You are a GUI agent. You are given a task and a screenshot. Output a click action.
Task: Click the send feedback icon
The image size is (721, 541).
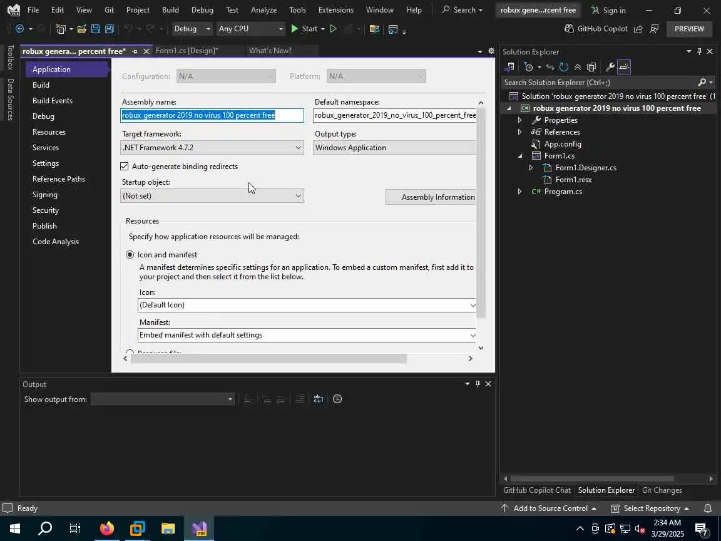pyautogui.click(x=654, y=29)
